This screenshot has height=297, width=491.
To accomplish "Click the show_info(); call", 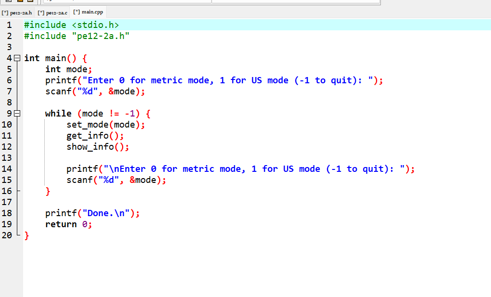I will 98,147.
